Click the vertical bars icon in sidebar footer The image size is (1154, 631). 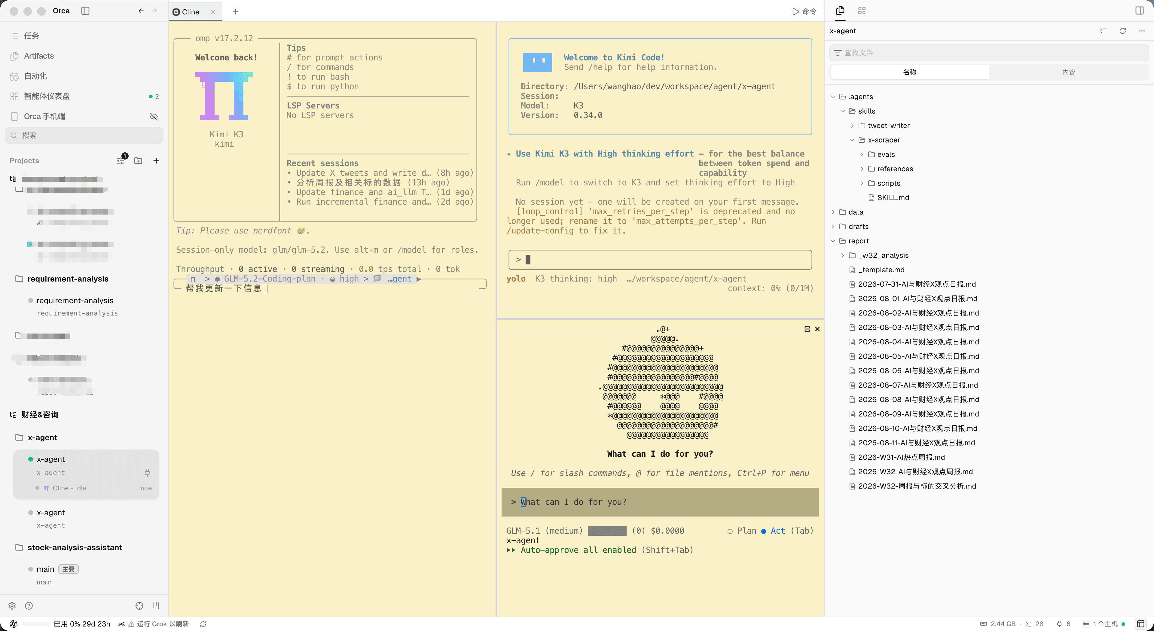[156, 605]
